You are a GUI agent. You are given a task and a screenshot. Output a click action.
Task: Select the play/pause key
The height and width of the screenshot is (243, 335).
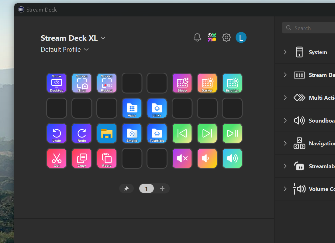click(x=232, y=134)
